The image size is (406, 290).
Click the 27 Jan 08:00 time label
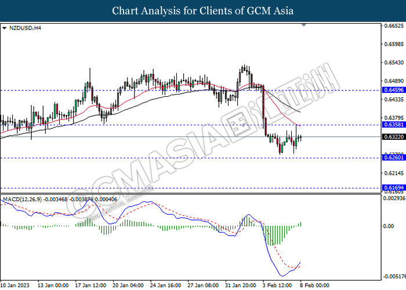click(203, 285)
